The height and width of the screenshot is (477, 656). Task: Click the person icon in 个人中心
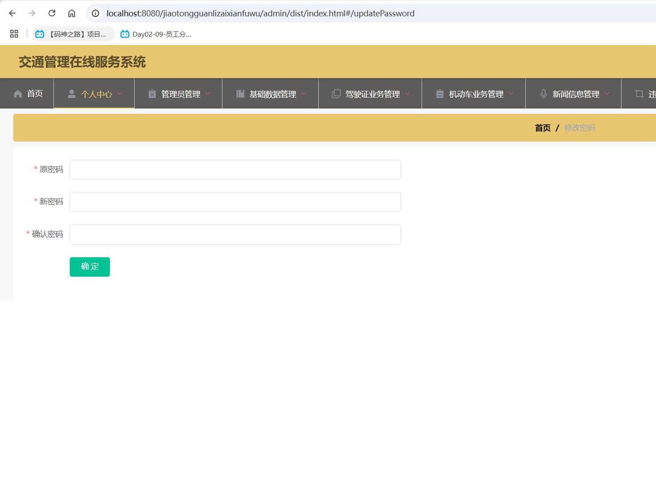point(72,94)
